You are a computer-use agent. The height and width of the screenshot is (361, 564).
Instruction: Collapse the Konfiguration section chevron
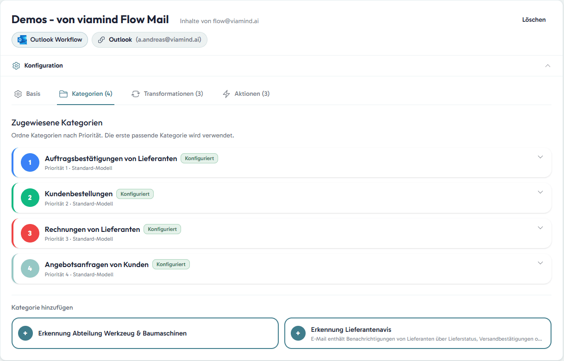(548, 66)
